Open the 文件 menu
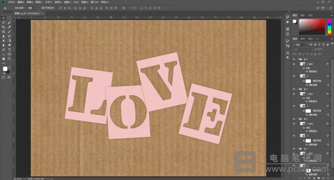 pos(11,2)
